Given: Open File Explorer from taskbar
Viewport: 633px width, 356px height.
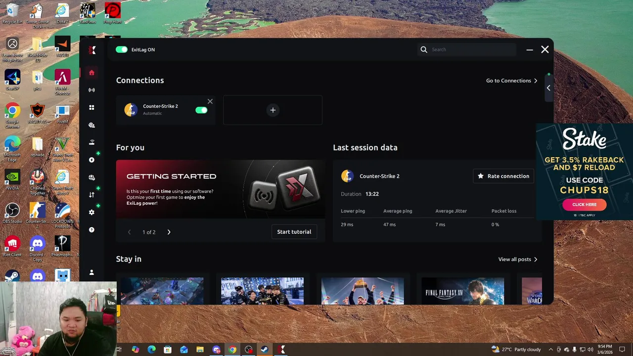Looking at the screenshot, I should pyautogui.click(x=200, y=350).
